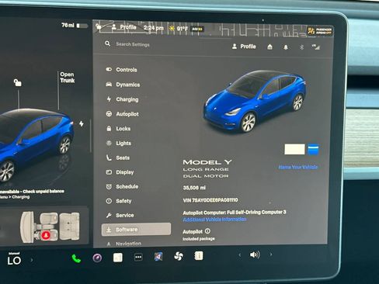
Task: Open the Safety settings menu
Action: [x=119, y=201]
